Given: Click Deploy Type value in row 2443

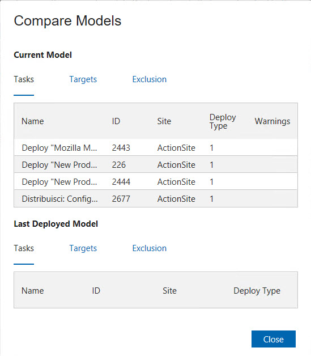Looking at the screenshot, I should 212,148.
